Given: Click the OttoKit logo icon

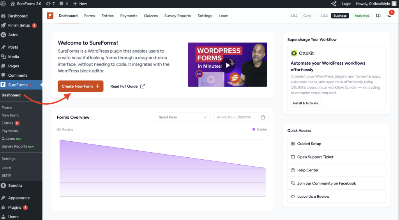Looking at the screenshot, I should [294, 53].
